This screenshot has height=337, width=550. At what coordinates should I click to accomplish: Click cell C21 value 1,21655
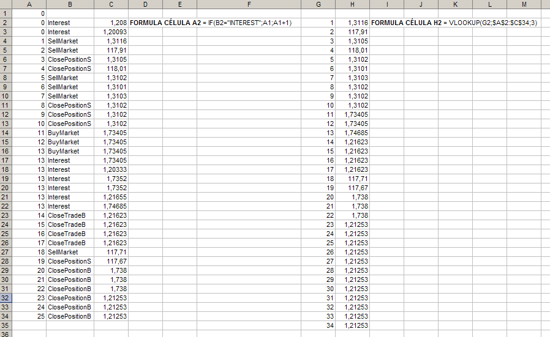click(111, 197)
